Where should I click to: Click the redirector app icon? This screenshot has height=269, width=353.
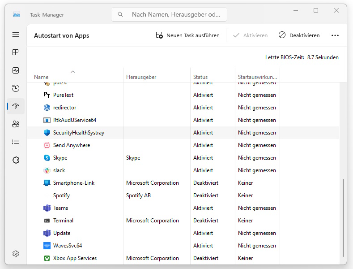(47, 108)
